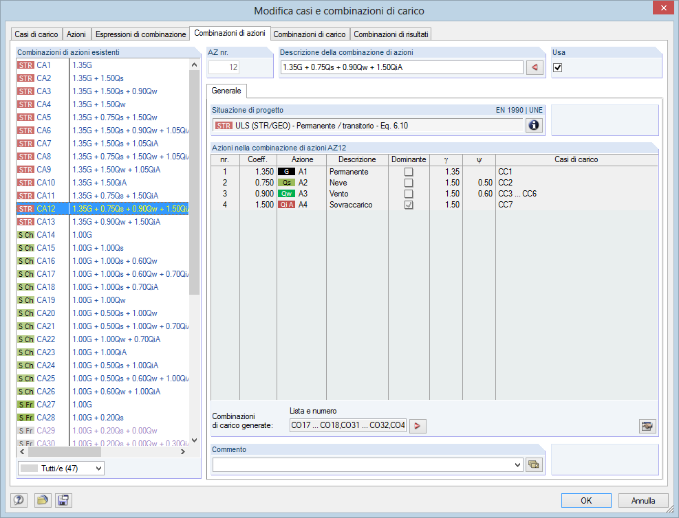
Task: Click S Fr badge of CA27 row
Action: (25, 404)
